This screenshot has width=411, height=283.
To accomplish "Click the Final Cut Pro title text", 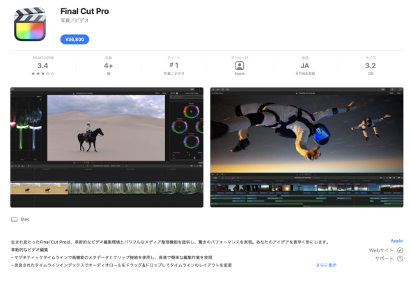I will (84, 11).
